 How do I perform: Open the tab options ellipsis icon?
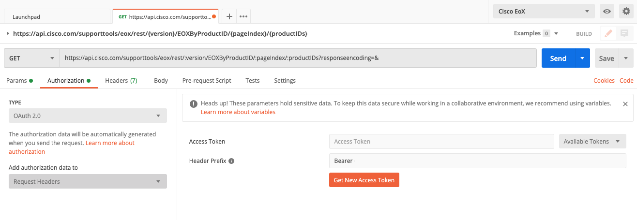[243, 16]
